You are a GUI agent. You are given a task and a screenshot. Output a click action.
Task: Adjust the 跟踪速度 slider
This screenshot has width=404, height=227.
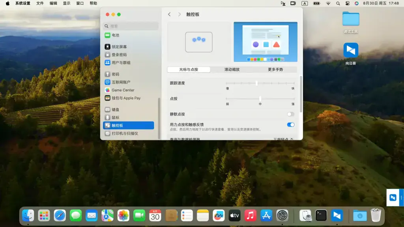coord(260,83)
